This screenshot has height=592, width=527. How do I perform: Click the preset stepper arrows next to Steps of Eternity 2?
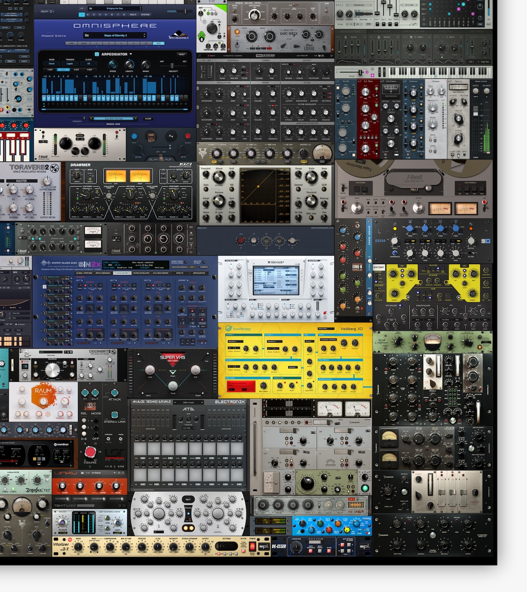tap(144, 35)
